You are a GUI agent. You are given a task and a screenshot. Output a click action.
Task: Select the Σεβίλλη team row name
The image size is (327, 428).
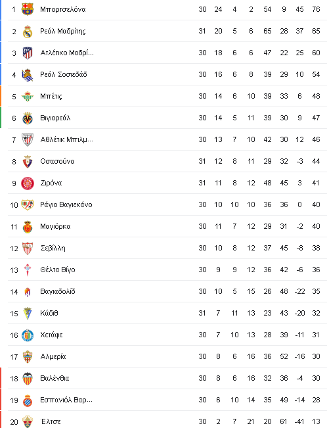(53, 248)
